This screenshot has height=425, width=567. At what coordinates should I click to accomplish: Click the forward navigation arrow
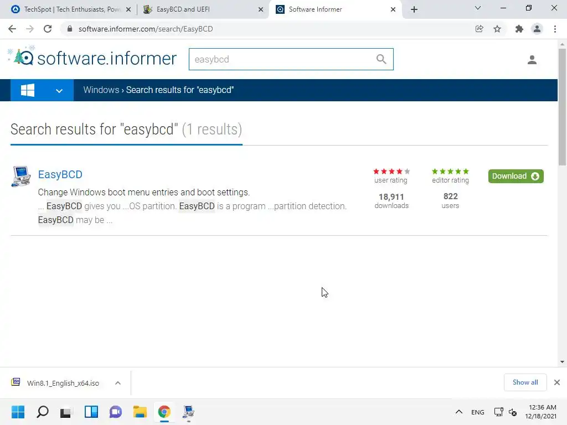30,29
